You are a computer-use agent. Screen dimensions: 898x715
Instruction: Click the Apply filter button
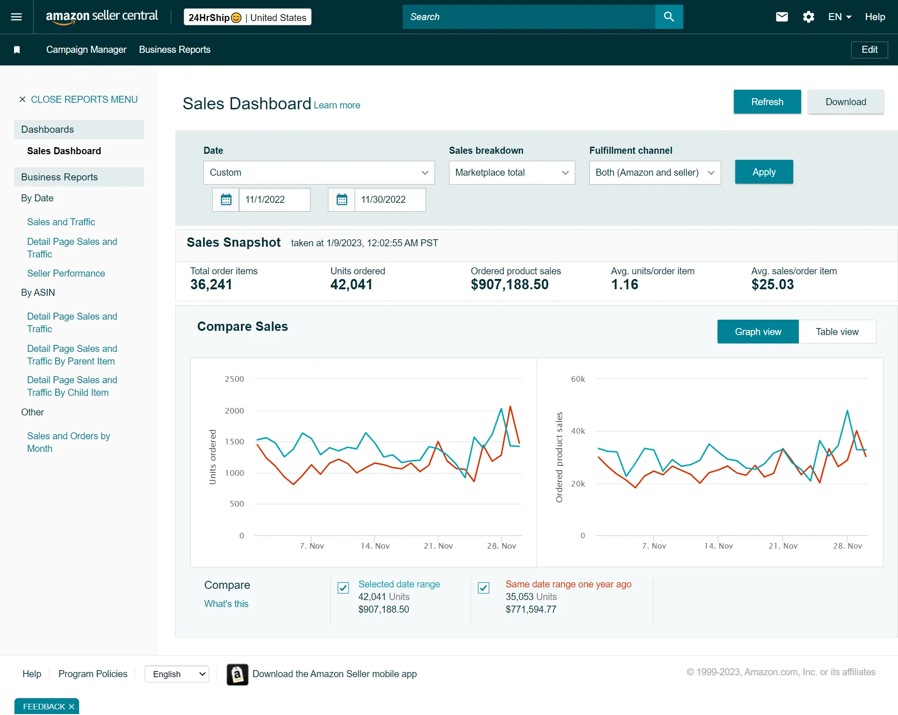click(x=764, y=172)
